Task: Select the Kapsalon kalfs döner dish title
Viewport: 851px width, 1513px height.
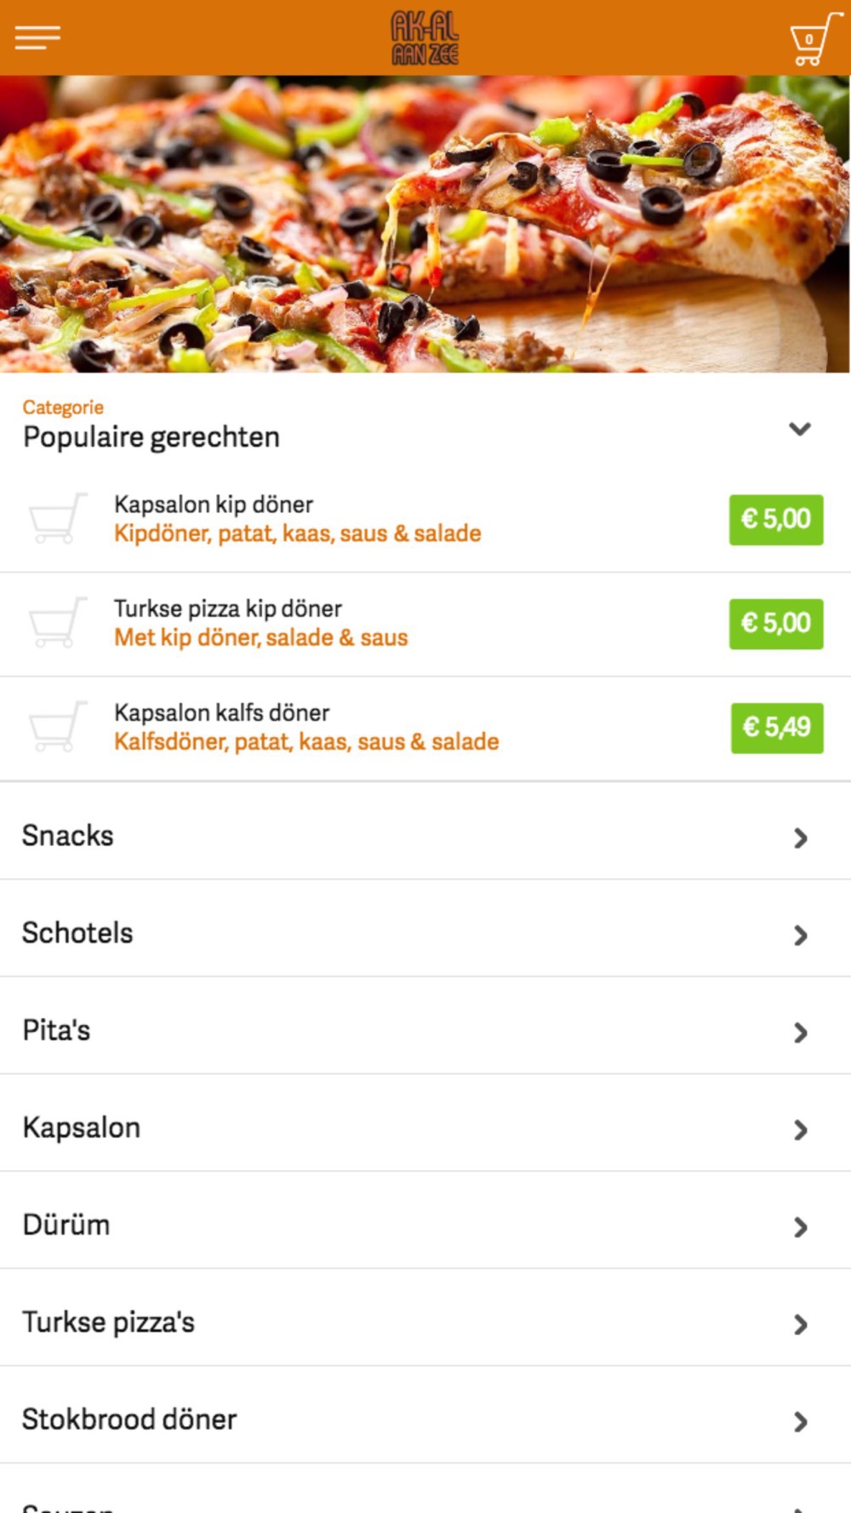Action: click(222, 712)
